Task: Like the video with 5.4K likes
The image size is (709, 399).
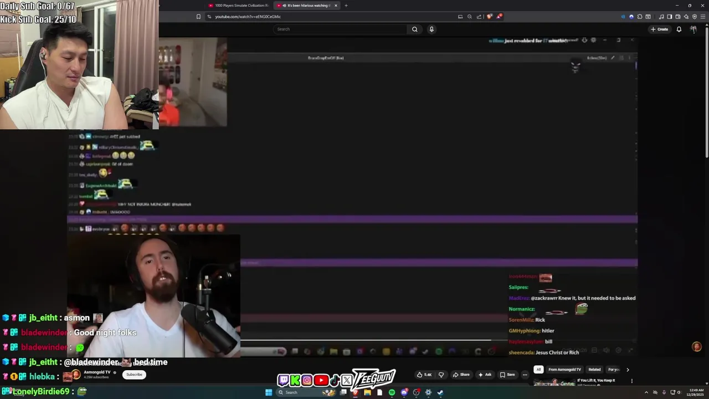Action: click(x=424, y=375)
